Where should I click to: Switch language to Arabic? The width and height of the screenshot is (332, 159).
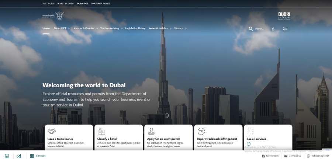(x=285, y=29)
